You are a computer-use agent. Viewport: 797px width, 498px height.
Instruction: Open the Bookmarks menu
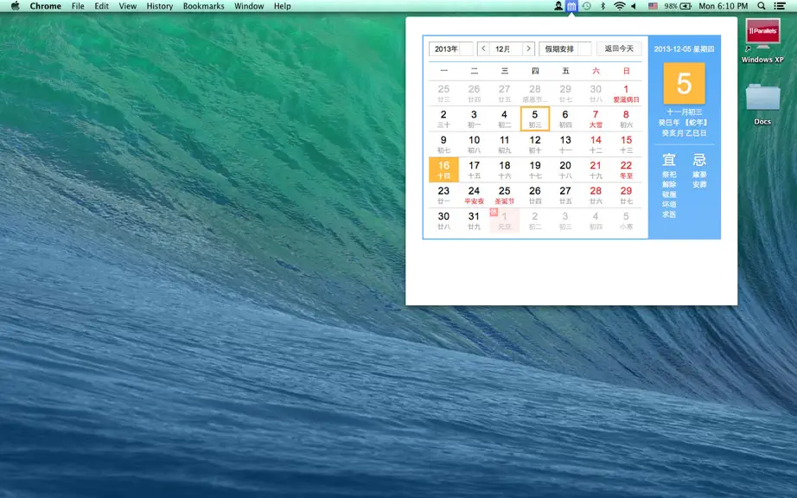[203, 6]
